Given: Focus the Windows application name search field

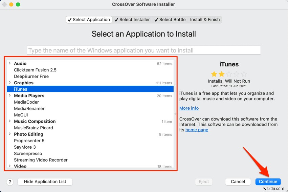Looking at the screenshot, I should [x=144, y=50].
